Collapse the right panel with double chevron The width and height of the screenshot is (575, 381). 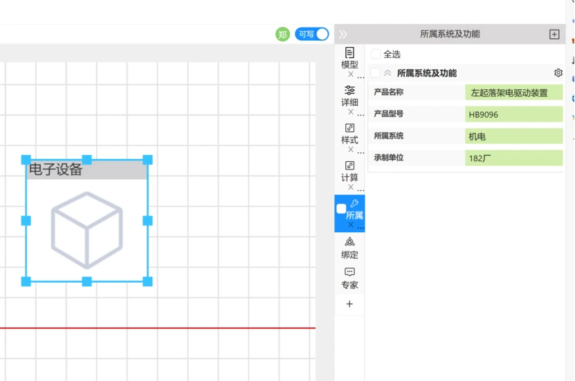pyautogui.click(x=343, y=34)
